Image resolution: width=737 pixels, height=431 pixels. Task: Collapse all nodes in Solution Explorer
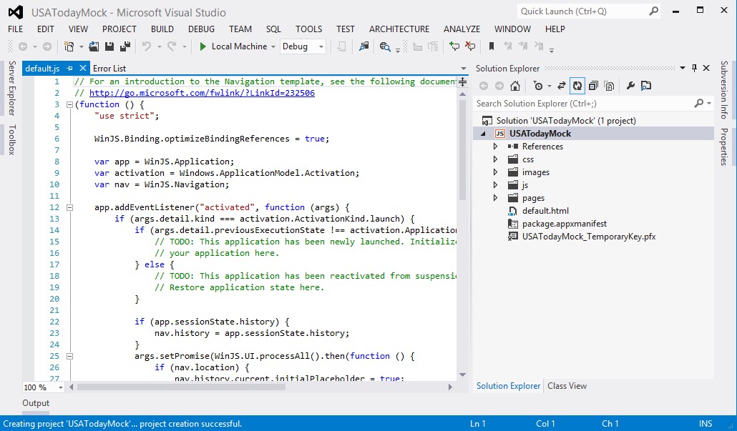pos(594,86)
